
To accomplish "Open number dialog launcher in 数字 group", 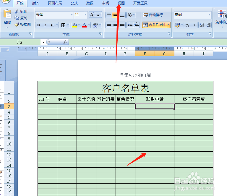I will (210, 34).
